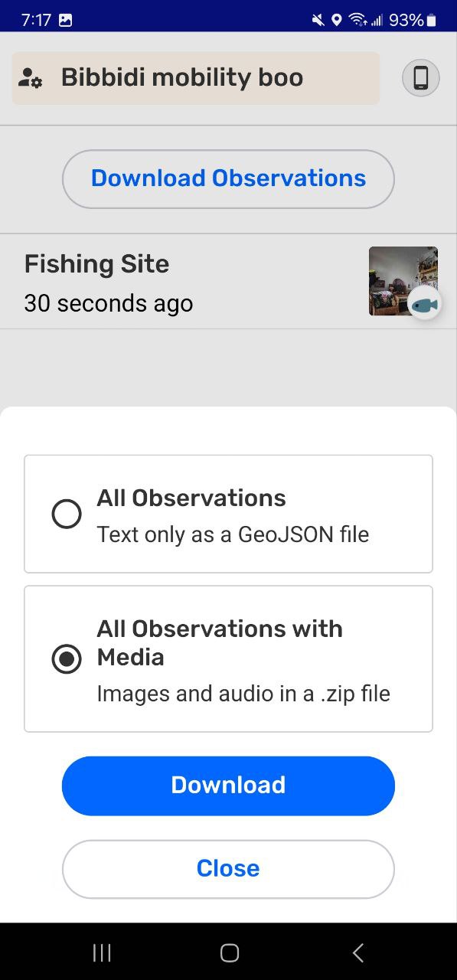Tap the location pin in status bar
This screenshot has width=457, height=980.
click(x=336, y=20)
